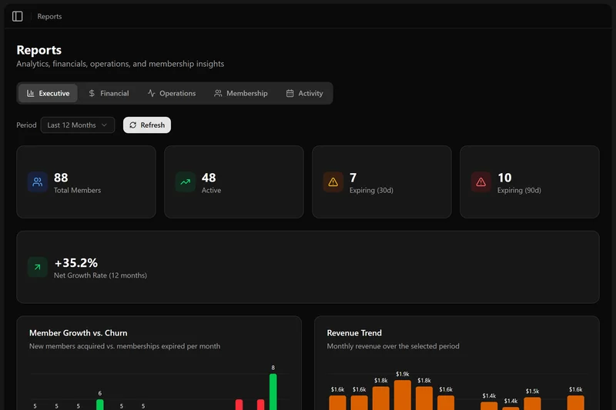Open the Membership tab

(x=241, y=93)
